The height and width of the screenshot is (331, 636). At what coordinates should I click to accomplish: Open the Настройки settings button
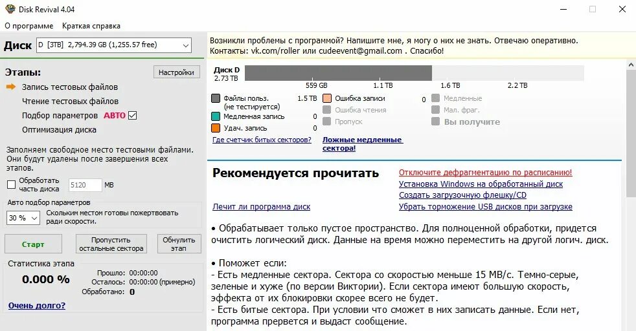(176, 72)
